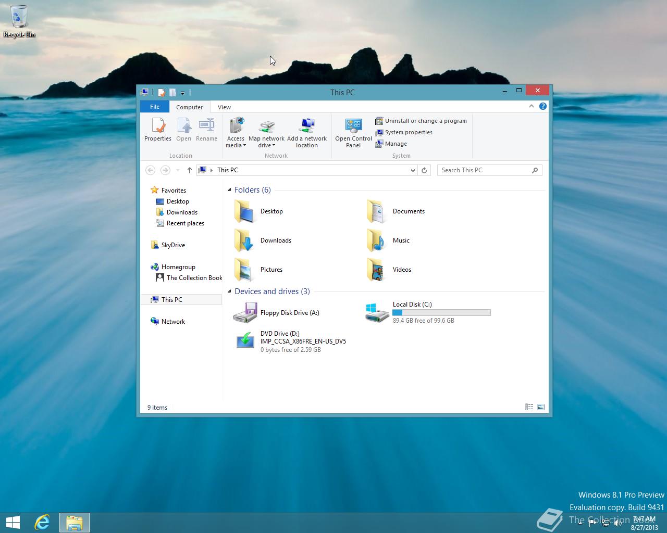
Task: Click the Local Disk usage bar
Action: (x=441, y=312)
